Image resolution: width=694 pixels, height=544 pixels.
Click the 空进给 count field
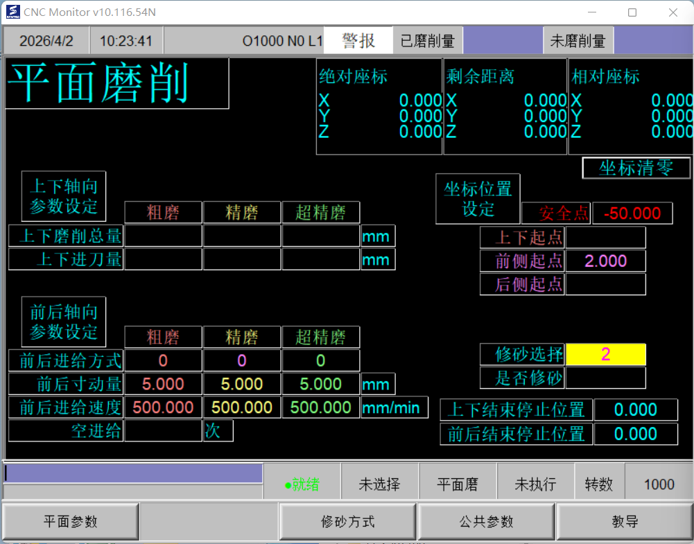click(163, 431)
